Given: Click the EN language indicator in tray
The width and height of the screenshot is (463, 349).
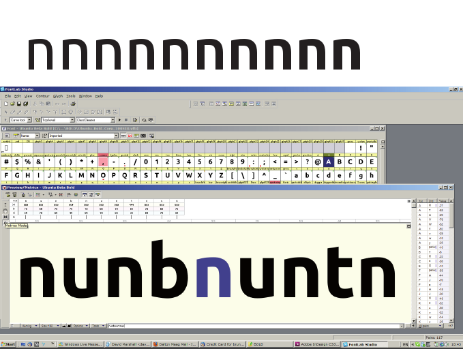Looking at the screenshot, I should tap(405, 344).
